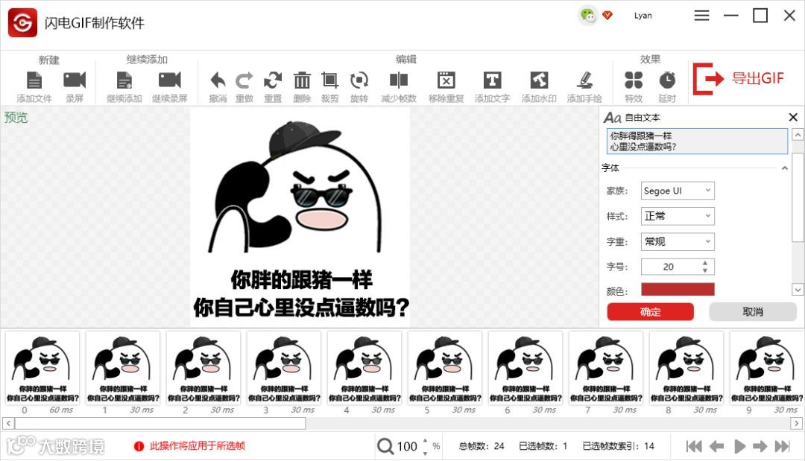Image resolution: width=805 pixels, height=461 pixels.
Task: Delete frame with 删除 trash icon
Action: pos(302,80)
